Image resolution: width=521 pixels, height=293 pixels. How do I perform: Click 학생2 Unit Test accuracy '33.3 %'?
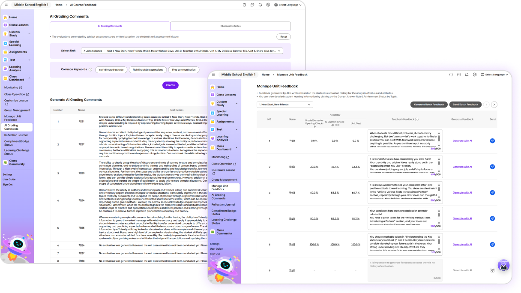click(356, 167)
